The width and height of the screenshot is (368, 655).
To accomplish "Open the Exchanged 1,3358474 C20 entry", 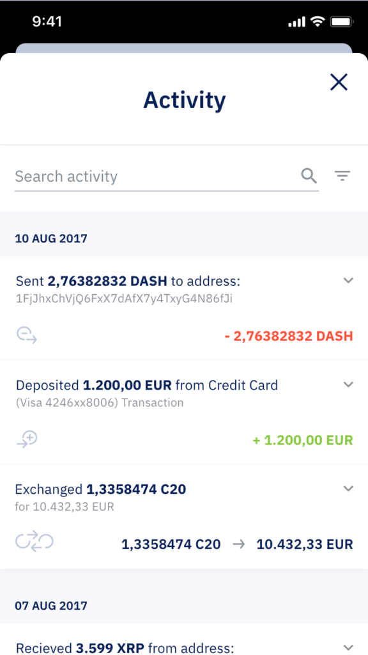I will point(184,516).
